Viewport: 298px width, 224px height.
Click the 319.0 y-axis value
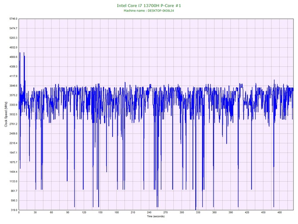click(x=14, y=210)
